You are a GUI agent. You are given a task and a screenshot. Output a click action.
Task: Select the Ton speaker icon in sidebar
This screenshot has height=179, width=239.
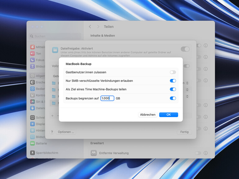32,53
